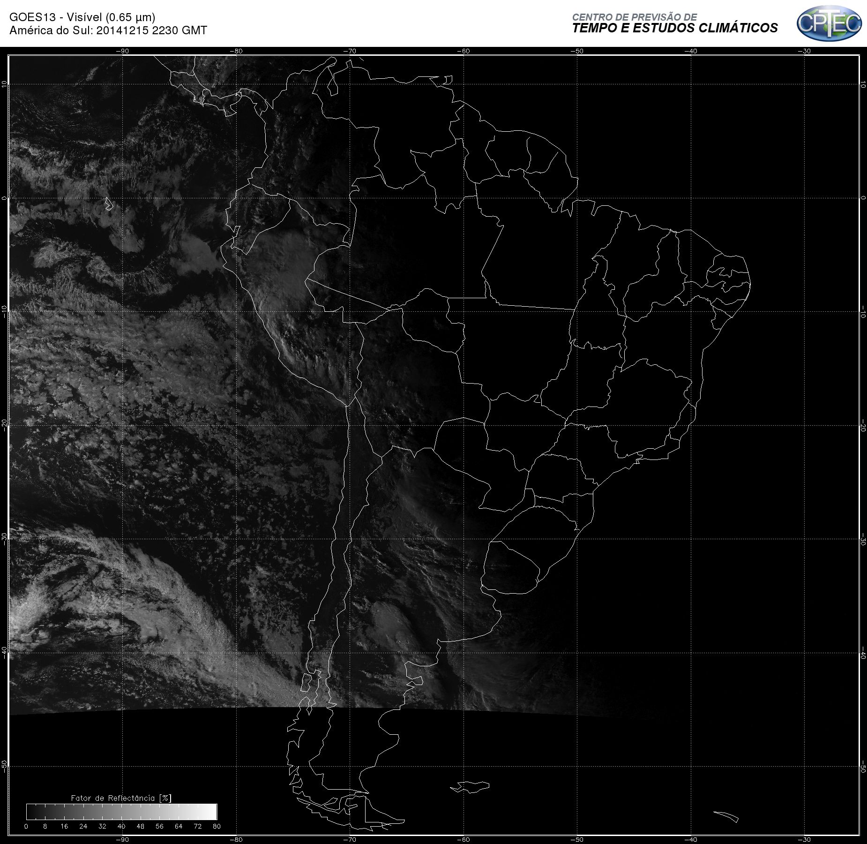
Task: Click 'TEMPO E ESTUDOS CLIMÁTICOS' header text
Action: [675, 28]
